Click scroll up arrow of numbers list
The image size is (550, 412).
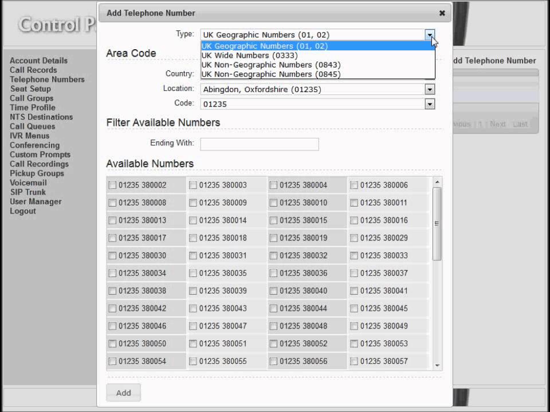point(437,182)
